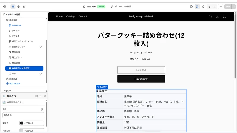Collapse the 商品情報 section chevron
The width and height of the screenshot is (237, 133).
[4, 20]
